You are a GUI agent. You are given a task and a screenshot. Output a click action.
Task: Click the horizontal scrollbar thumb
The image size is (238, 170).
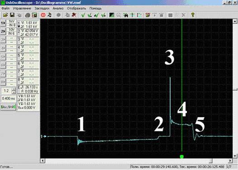(210, 161)
